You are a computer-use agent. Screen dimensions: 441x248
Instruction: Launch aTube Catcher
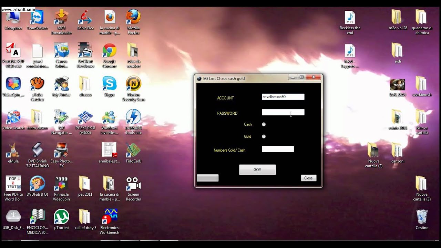37,84
